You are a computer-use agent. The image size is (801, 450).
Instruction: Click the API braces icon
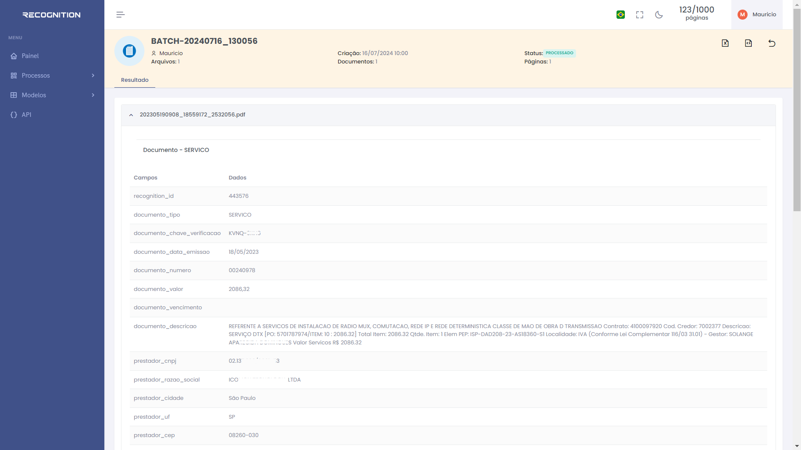[14, 115]
